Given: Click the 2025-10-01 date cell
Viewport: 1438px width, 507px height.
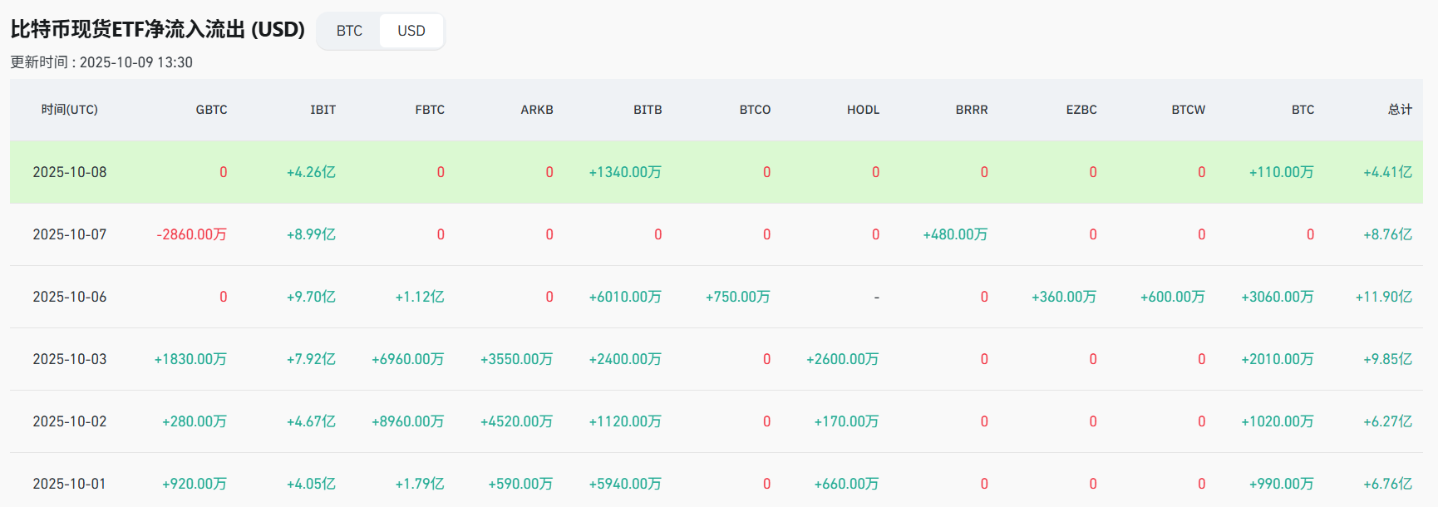Looking at the screenshot, I should pos(70,484).
